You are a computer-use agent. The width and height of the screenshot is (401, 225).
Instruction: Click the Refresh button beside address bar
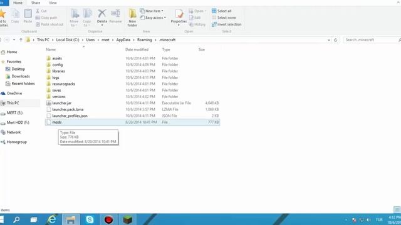pos(336,40)
